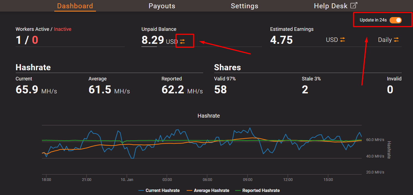
Task: Open the Dashboard tab
Action: point(75,6)
